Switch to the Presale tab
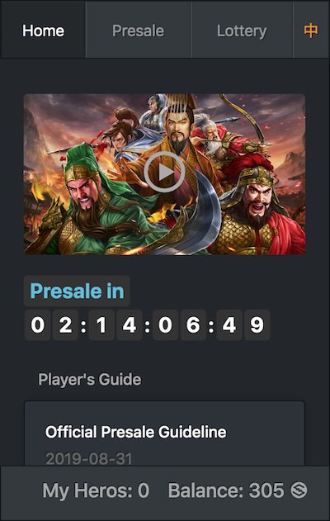Image resolution: width=330 pixels, height=521 pixels. click(x=138, y=31)
